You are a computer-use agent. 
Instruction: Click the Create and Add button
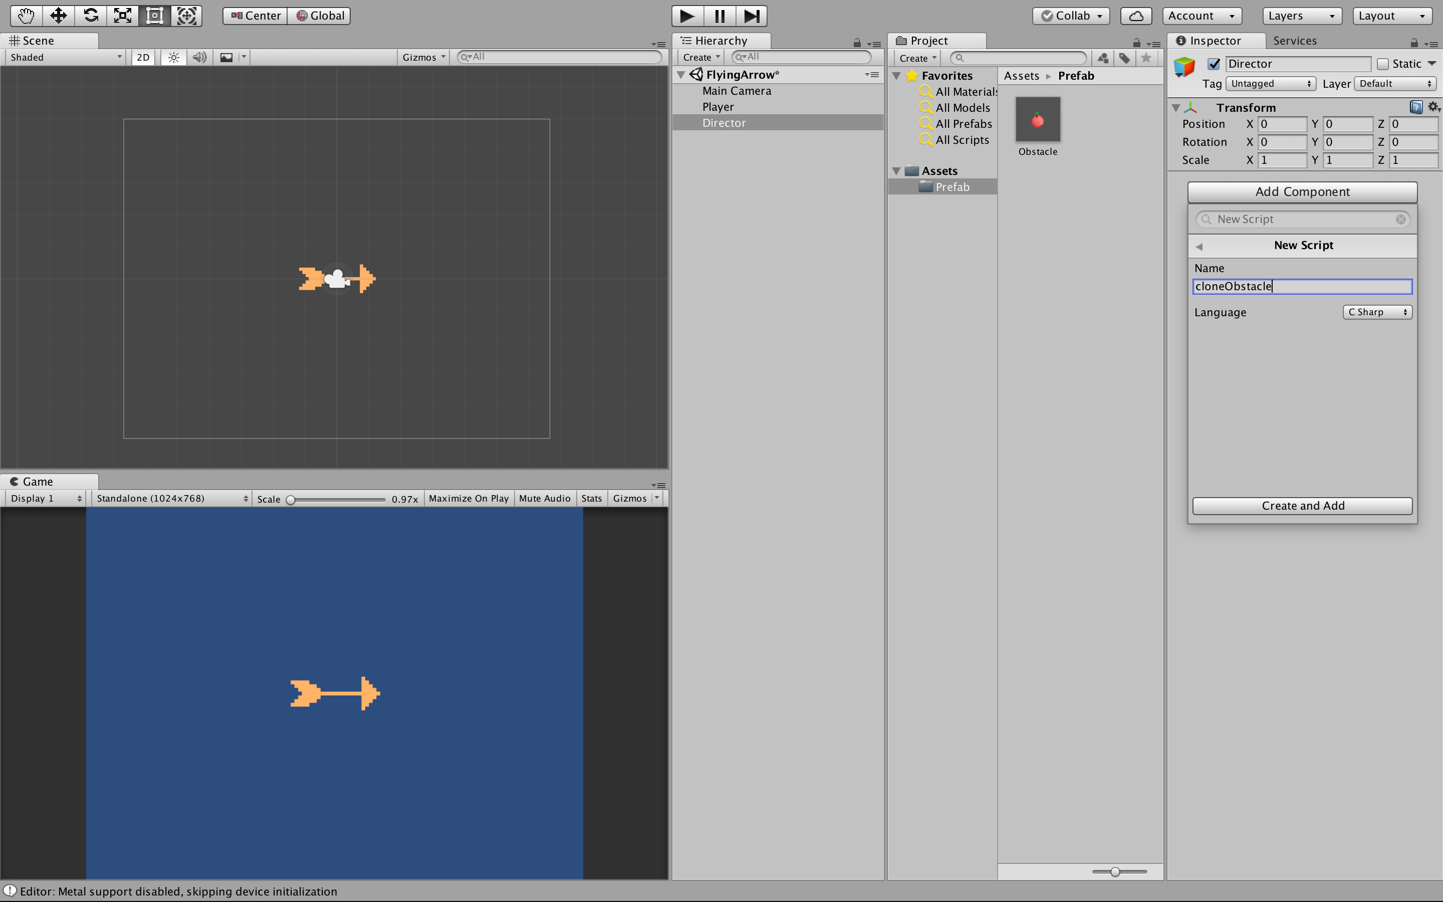tap(1302, 506)
